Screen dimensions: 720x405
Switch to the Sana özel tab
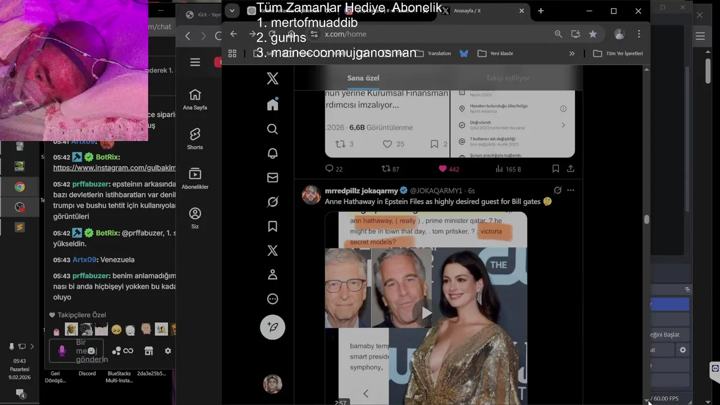363,78
